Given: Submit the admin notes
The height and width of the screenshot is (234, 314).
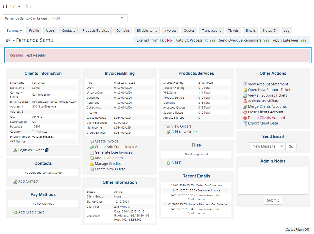Looking at the screenshot, I should 273,200.
